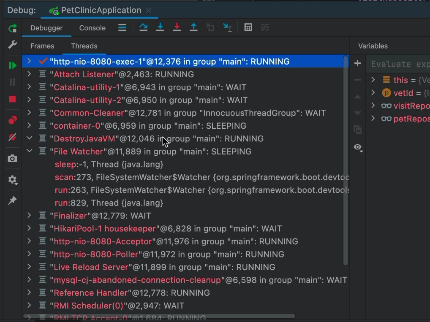Click the Step Over debugger icon
The width and height of the screenshot is (430, 322).
[143, 27]
